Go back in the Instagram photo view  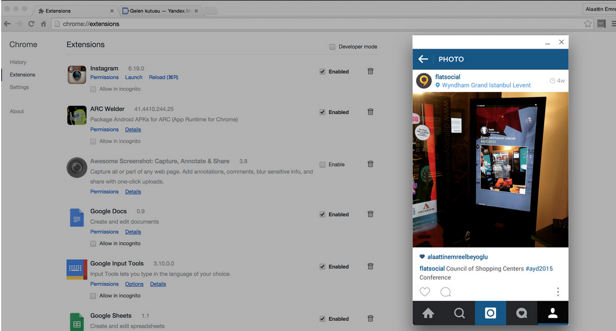(x=423, y=59)
